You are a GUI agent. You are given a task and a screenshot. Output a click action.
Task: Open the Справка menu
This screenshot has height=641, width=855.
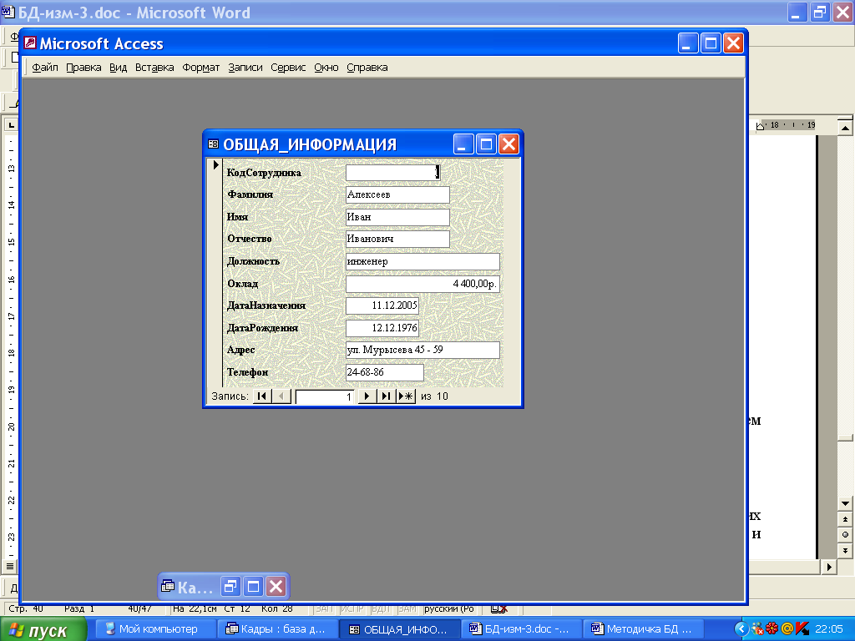pos(367,68)
